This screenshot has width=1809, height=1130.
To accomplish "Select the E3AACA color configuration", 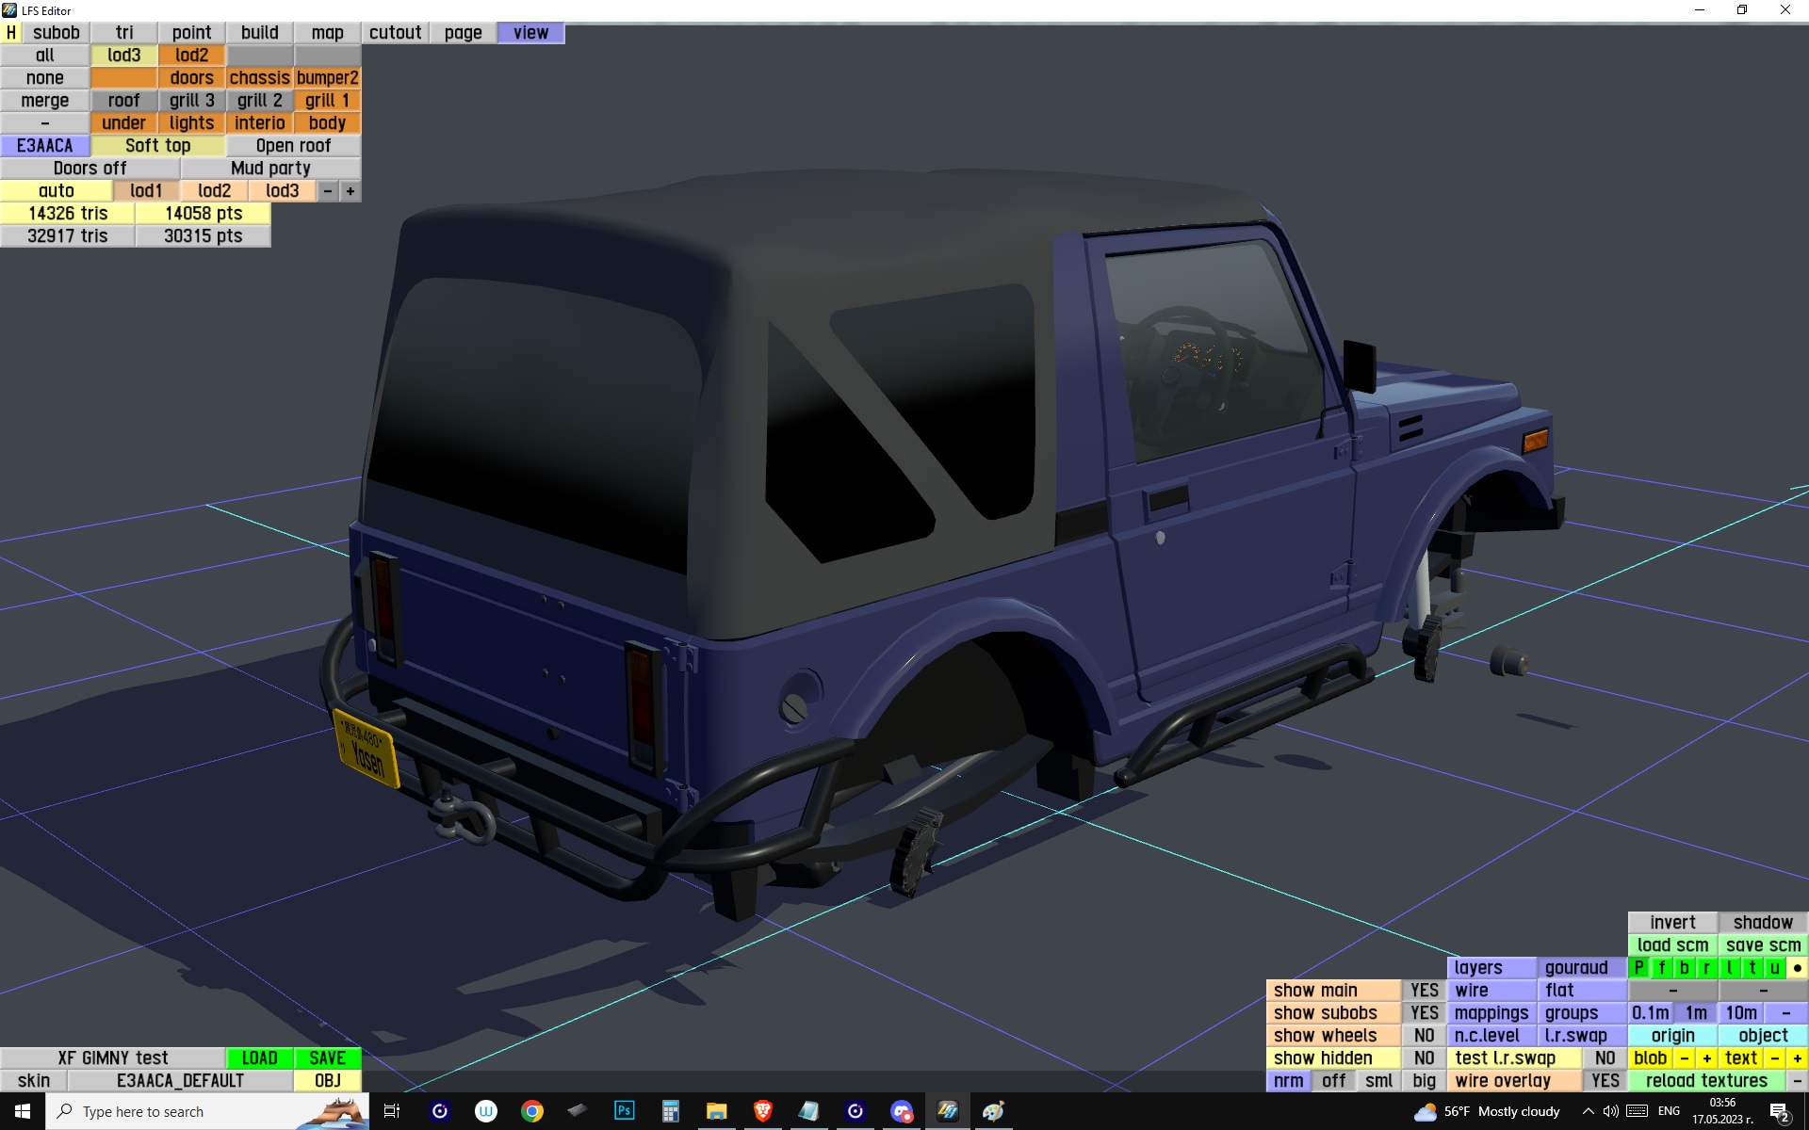I will click(x=44, y=146).
